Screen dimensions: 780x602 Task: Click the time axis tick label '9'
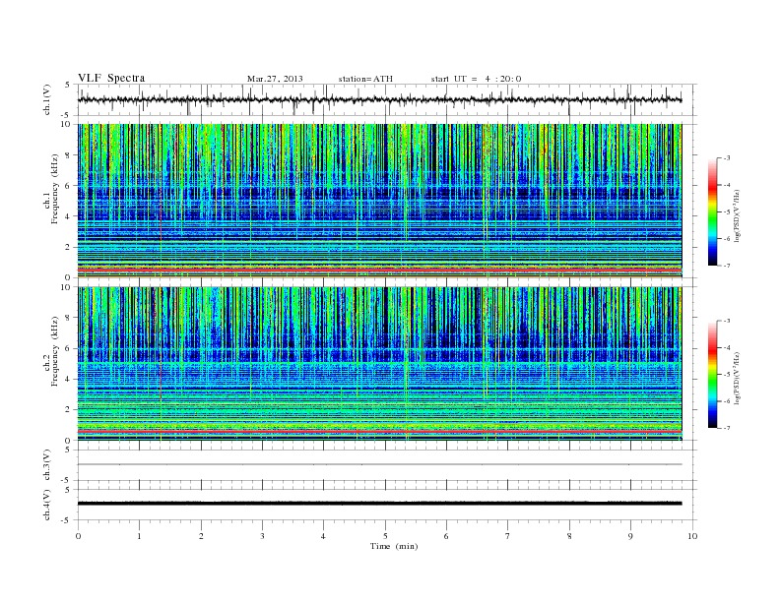pyautogui.click(x=630, y=536)
